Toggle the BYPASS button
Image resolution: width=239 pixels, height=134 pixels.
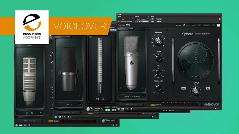pyautogui.click(x=159, y=19)
